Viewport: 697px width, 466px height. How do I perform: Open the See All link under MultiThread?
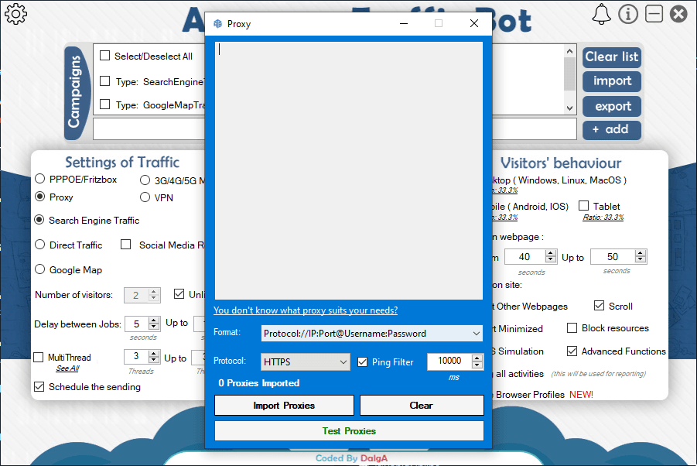[x=67, y=368]
